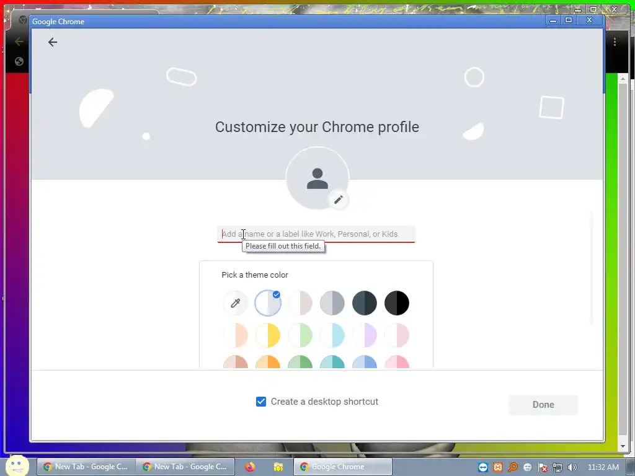635x476 pixels.
Task: Open the custom color eyedropper picker
Action: [x=235, y=302]
